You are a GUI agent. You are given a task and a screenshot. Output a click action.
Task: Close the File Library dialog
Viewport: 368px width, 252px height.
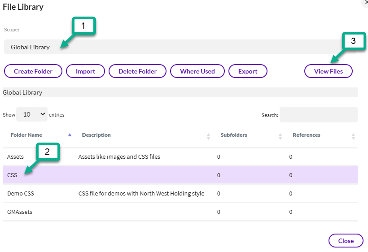point(346,241)
